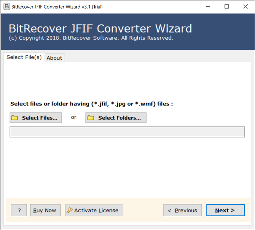Click the folder icon beside Select Files
The height and width of the screenshot is (230, 255).
coord(15,118)
